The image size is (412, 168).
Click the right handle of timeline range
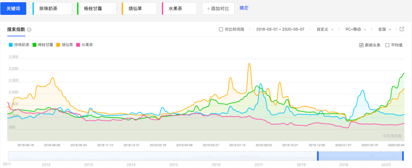click(403, 156)
